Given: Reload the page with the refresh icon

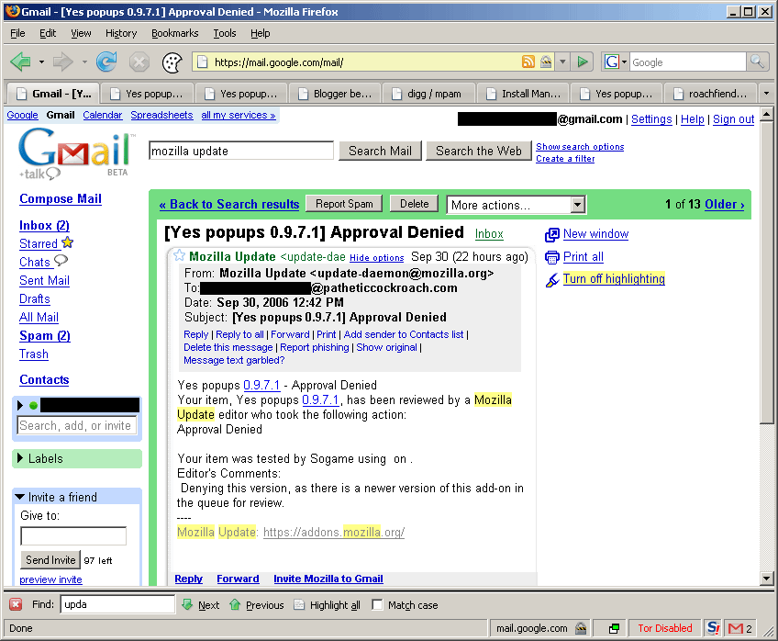Looking at the screenshot, I should point(106,62).
